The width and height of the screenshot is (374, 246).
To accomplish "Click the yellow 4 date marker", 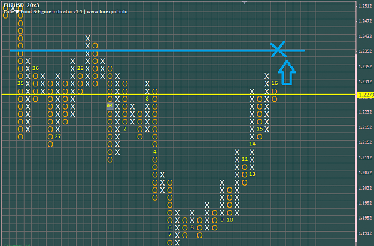I will click(x=155, y=152).
